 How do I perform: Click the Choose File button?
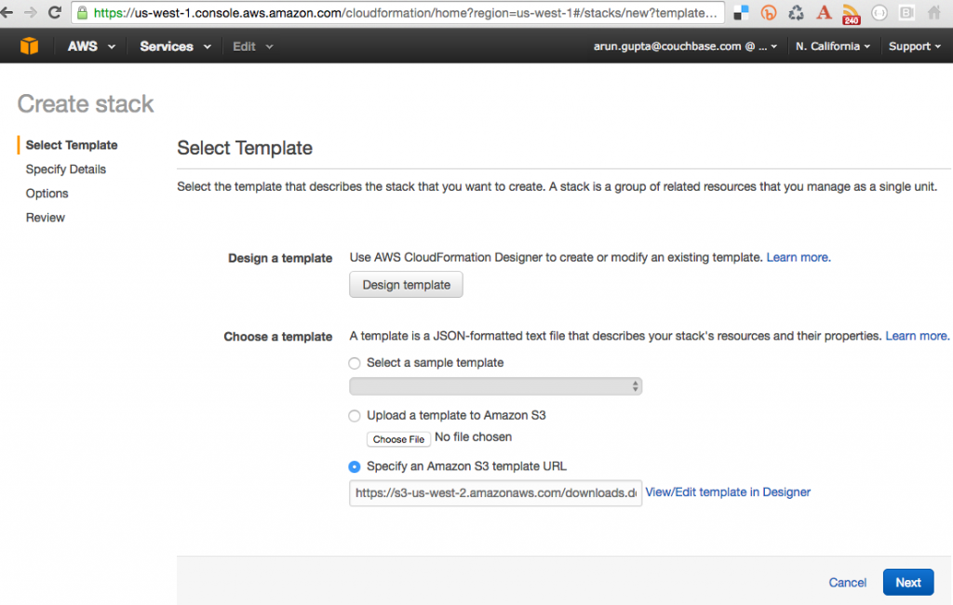(398, 439)
